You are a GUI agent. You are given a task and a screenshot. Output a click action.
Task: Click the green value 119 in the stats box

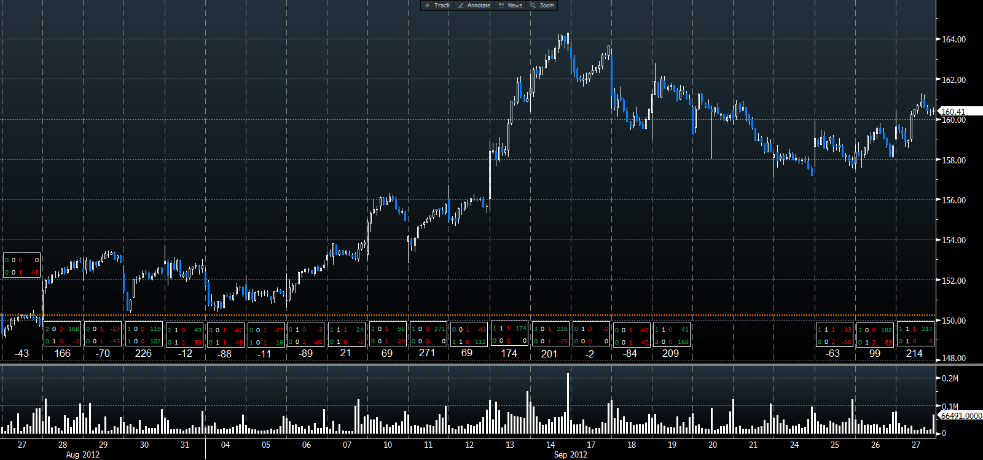click(x=155, y=329)
